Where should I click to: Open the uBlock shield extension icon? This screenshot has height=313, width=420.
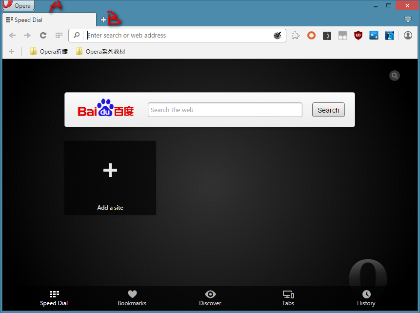[358, 35]
